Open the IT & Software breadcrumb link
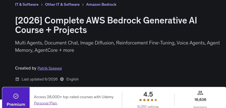This screenshot has height=108, width=226. click(x=27, y=4)
